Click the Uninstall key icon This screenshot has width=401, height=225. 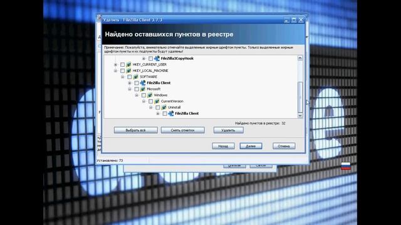164,107
